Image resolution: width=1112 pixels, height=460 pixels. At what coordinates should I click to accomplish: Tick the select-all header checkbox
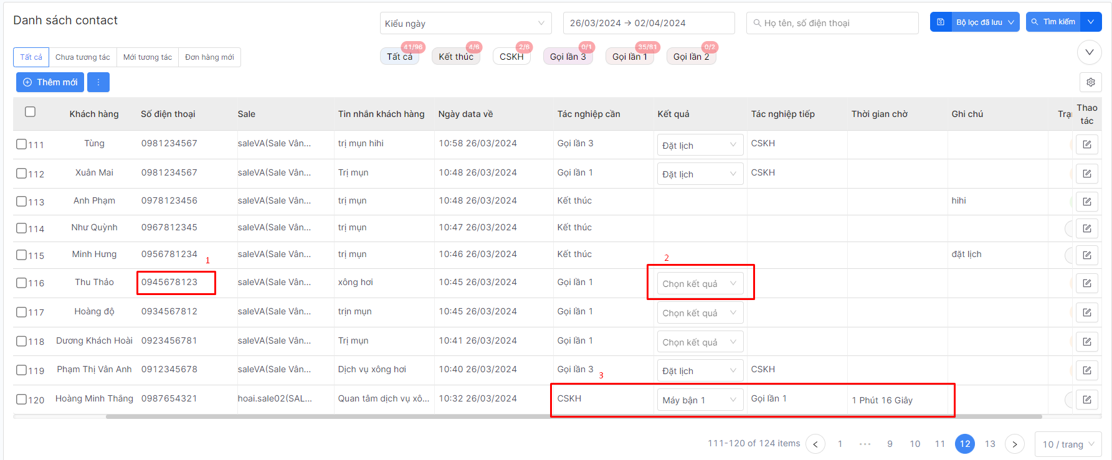click(x=30, y=112)
